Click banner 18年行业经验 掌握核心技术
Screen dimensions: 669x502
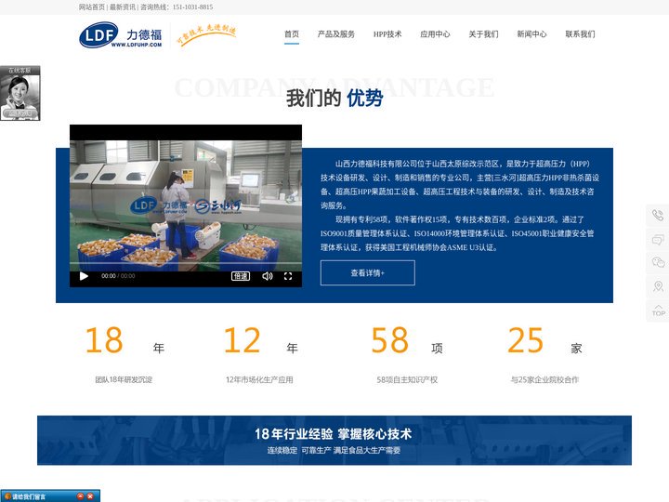tap(334, 434)
